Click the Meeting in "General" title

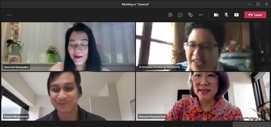pyautogui.click(x=135, y=4)
